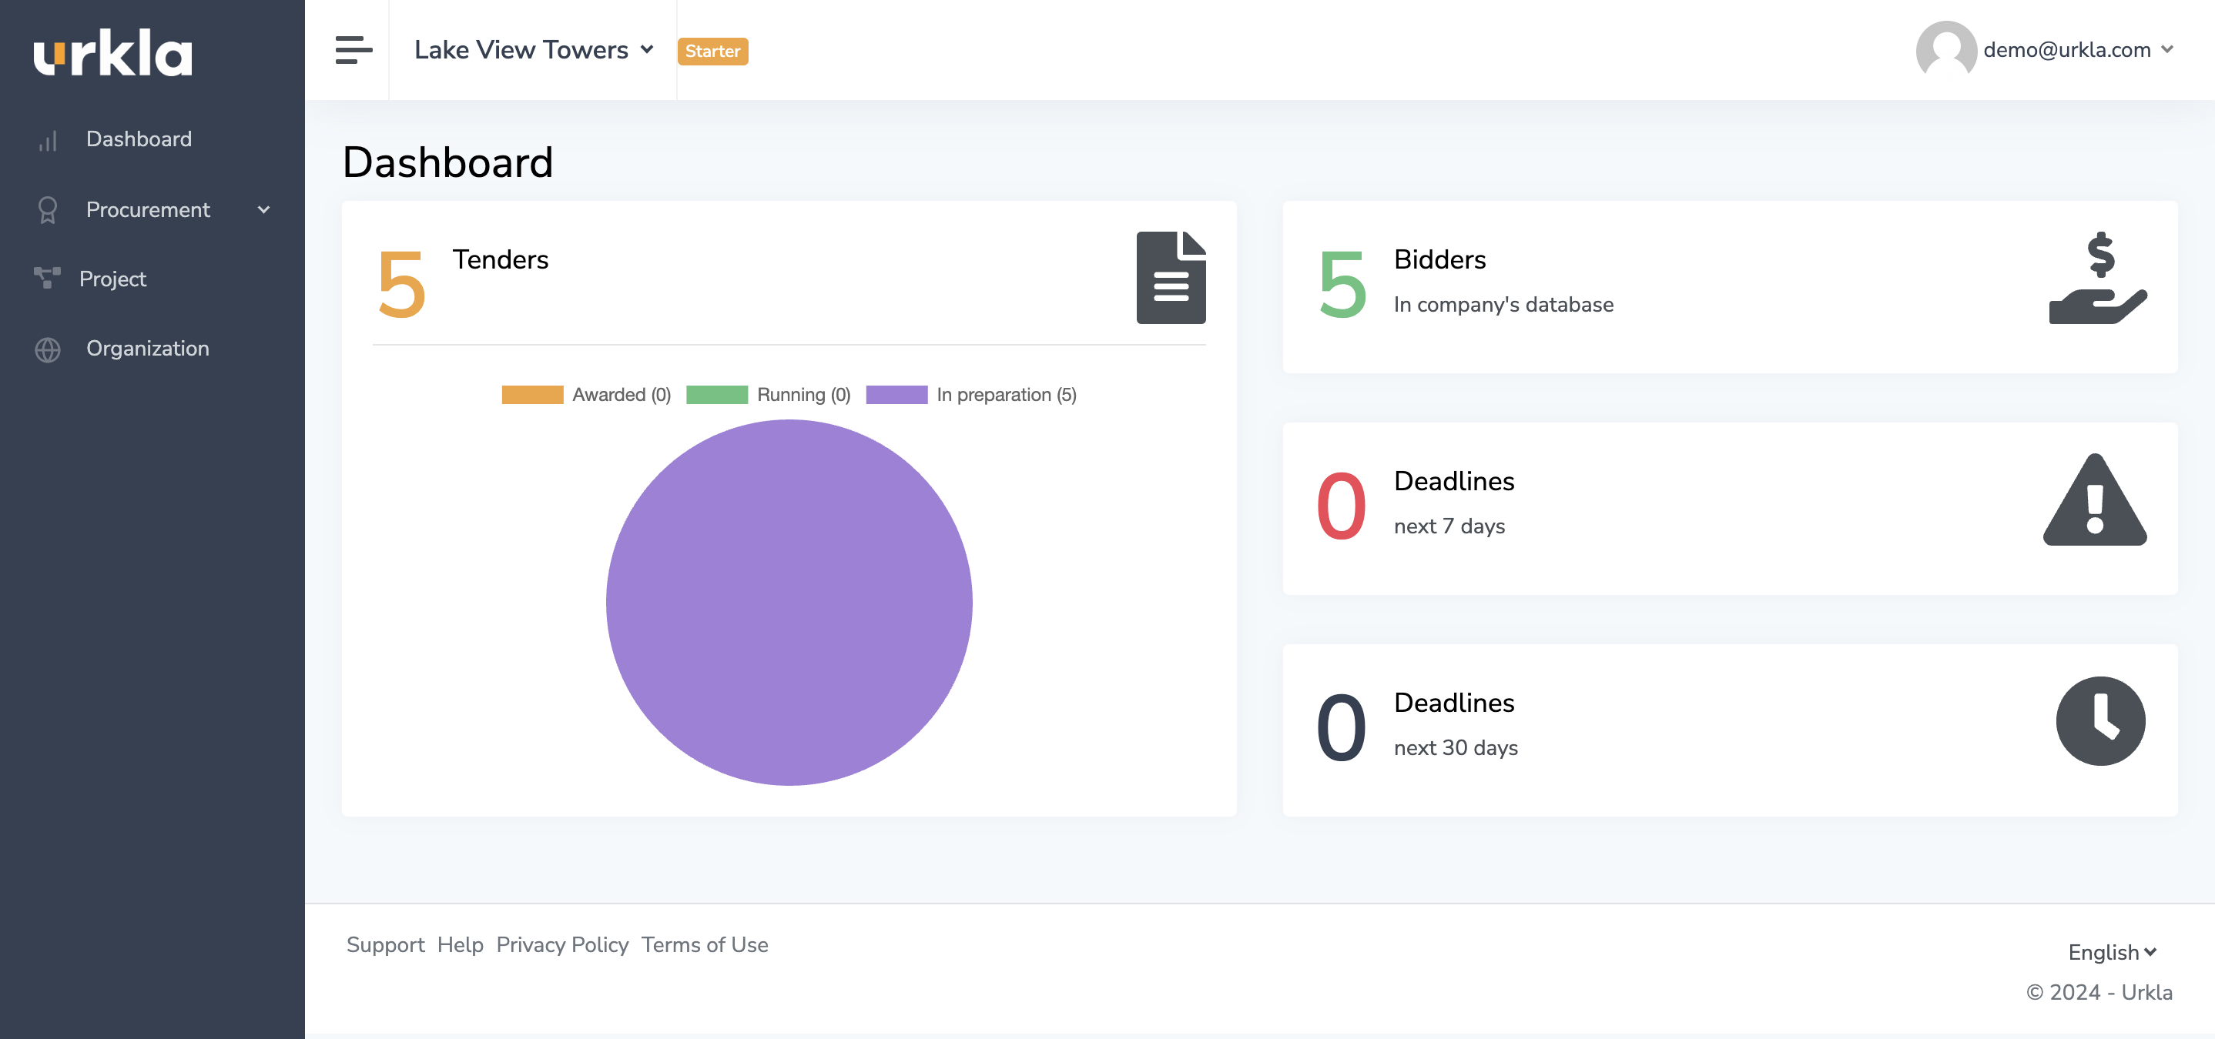Viewport: 2215px width, 1039px height.
Task: Click the 'Awarded (0)' legend label
Action: pyautogui.click(x=621, y=395)
